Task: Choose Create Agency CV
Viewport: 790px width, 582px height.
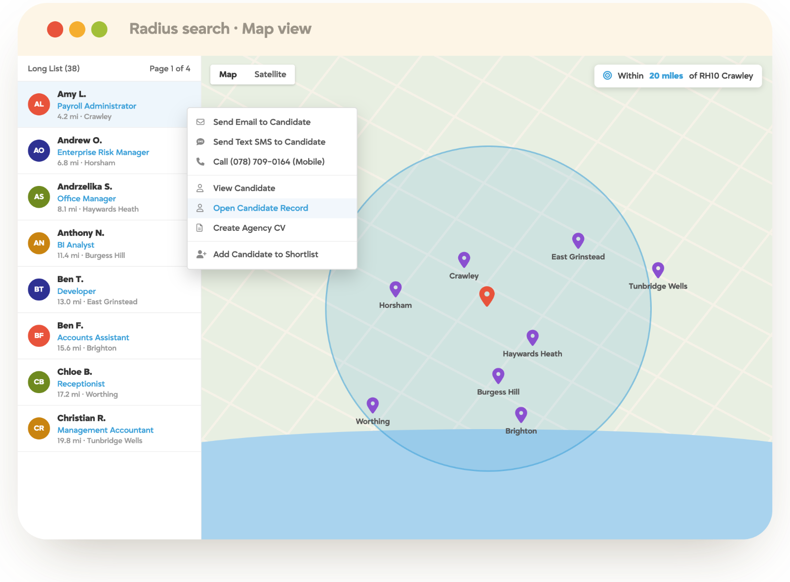Action: [272, 228]
